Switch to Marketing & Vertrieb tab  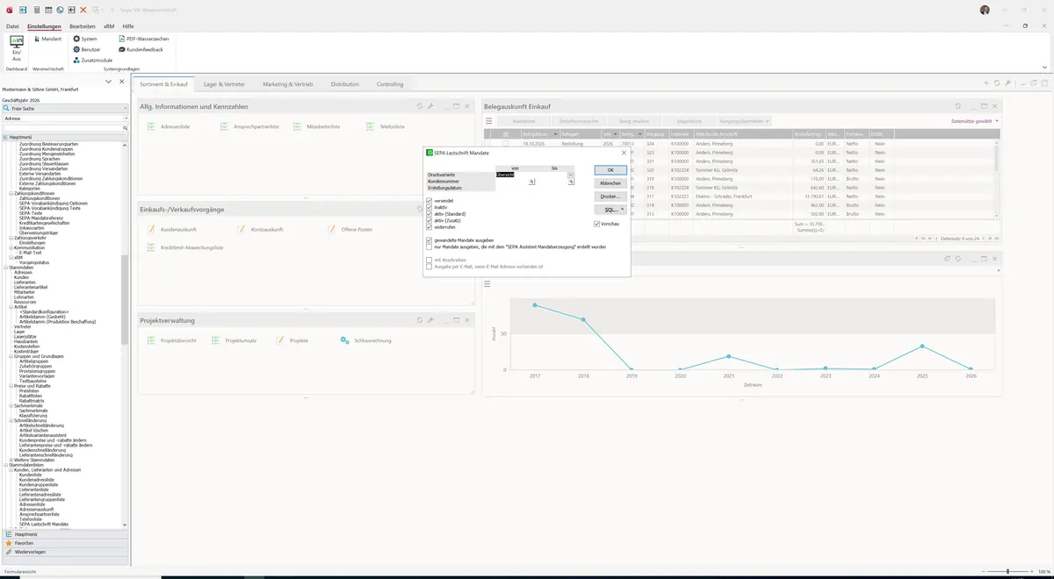tap(288, 84)
